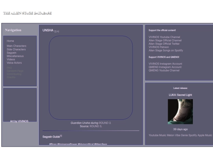Open Melon release link
Viewport: 213px width, 160px height.
tap(170, 135)
